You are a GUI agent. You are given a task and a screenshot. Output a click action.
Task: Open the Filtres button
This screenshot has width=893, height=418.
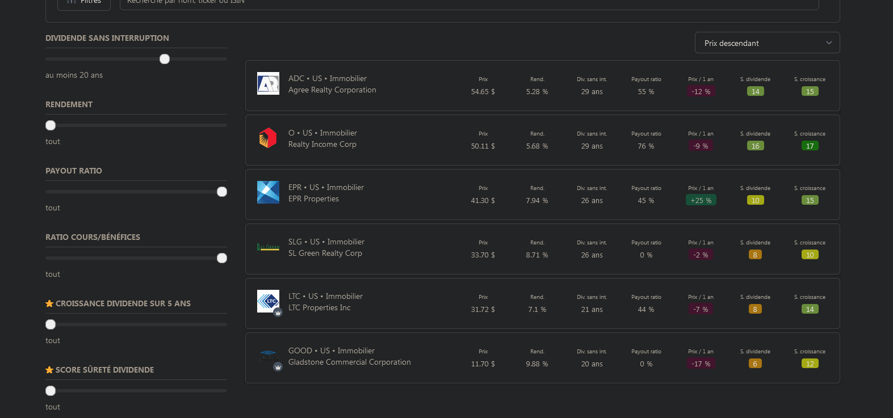[x=84, y=3]
